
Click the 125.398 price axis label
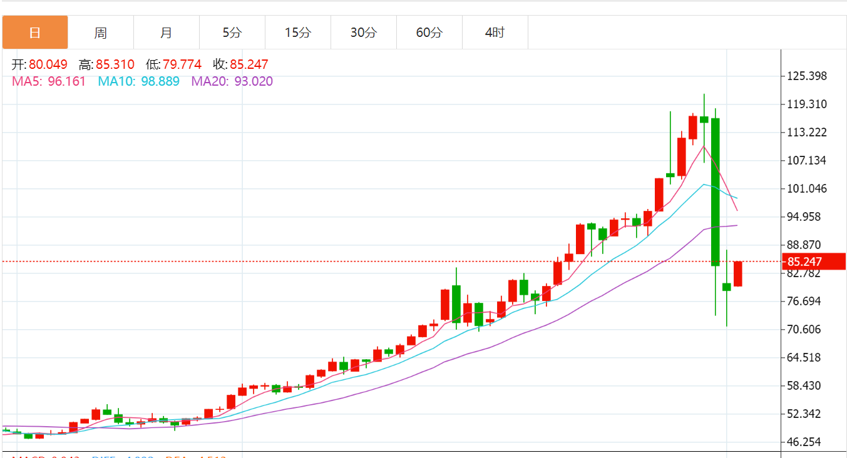click(x=807, y=76)
